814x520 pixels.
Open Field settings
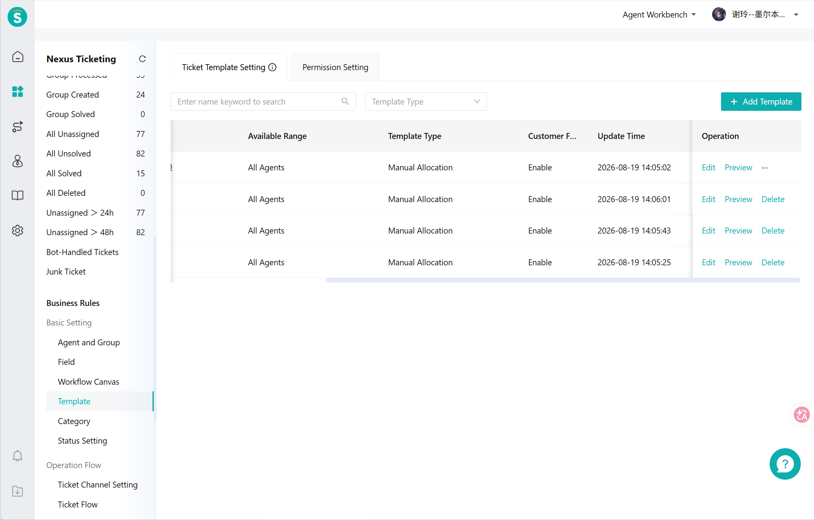66,362
